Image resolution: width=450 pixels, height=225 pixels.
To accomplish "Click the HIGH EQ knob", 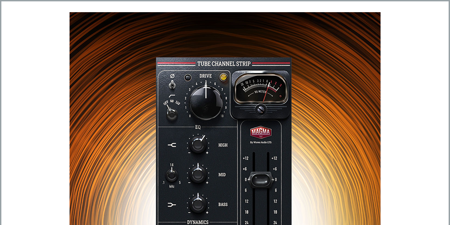I will point(198,145).
